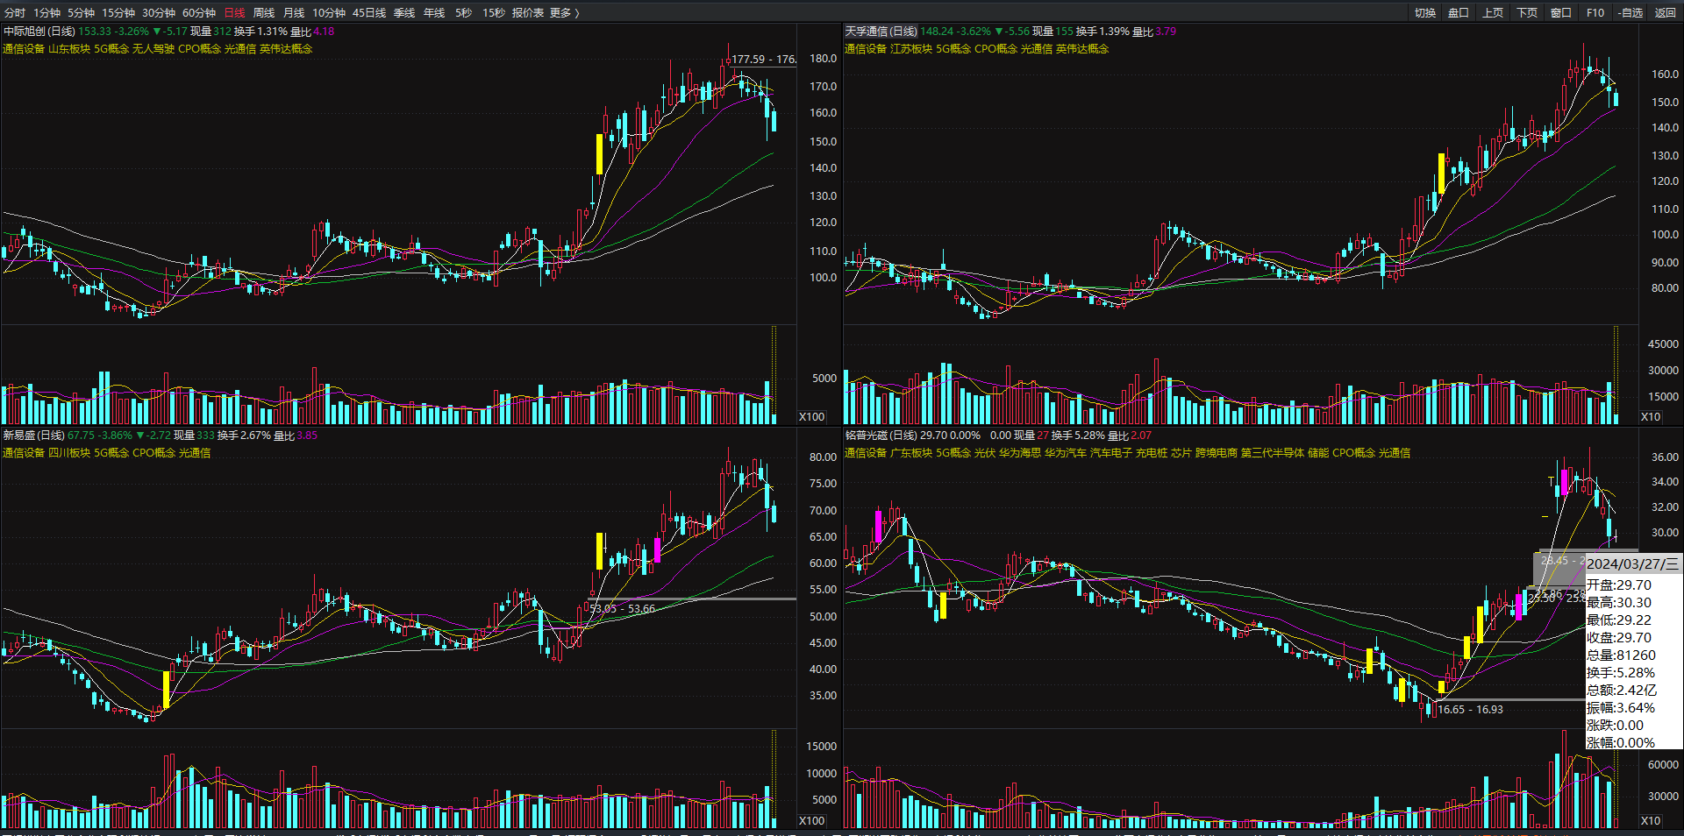
Task: Open the 窗口 layout menu
Action: 1561,12
